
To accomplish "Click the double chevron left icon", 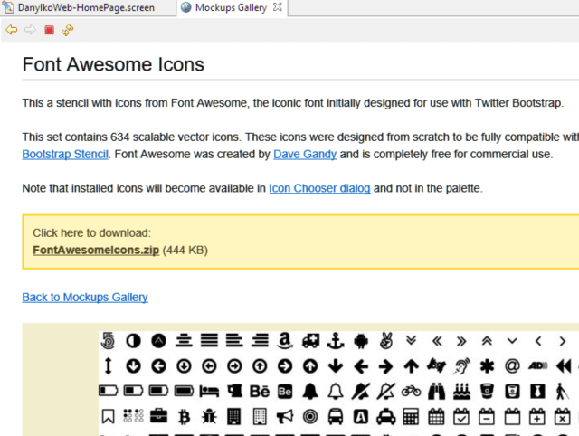I will pyautogui.click(x=437, y=342).
